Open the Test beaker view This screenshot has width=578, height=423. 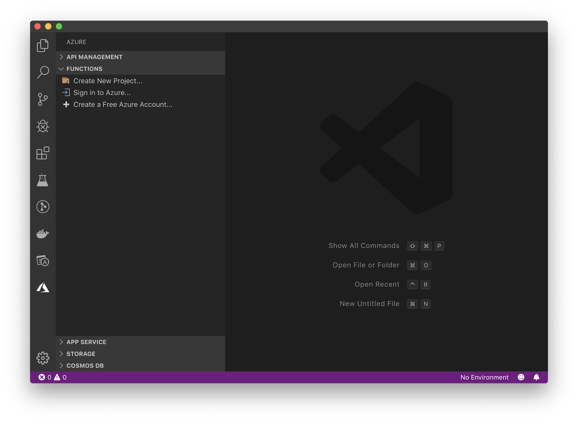click(43, 180)
